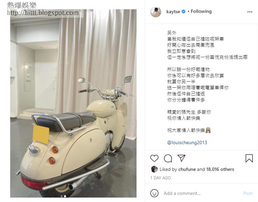View chufune's profile from likes

(187, 169)
